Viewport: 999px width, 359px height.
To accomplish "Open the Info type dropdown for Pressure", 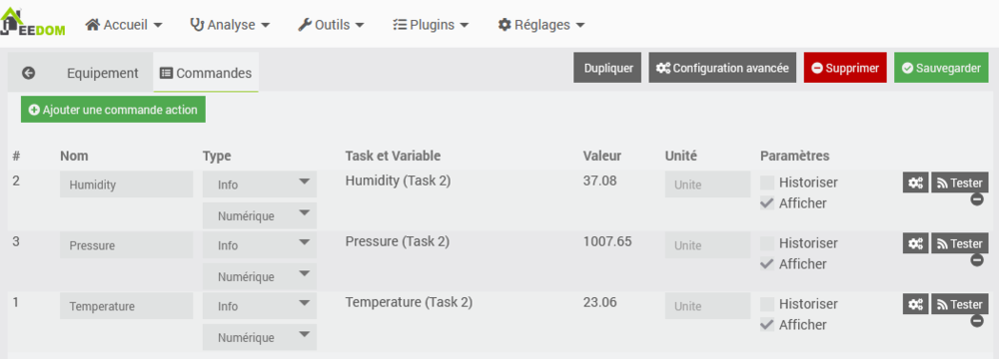I will [260, 245].
